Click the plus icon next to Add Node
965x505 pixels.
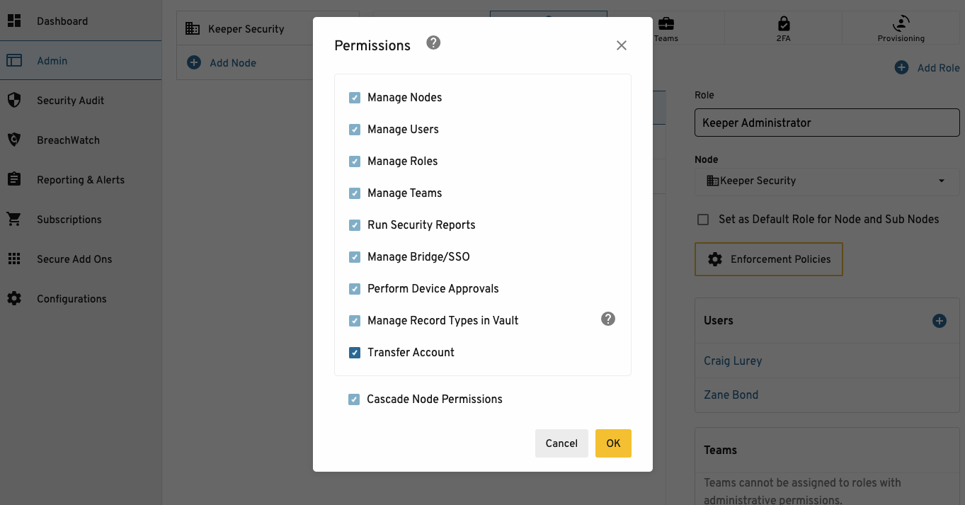pyautogui.click(x=194, y=63)
